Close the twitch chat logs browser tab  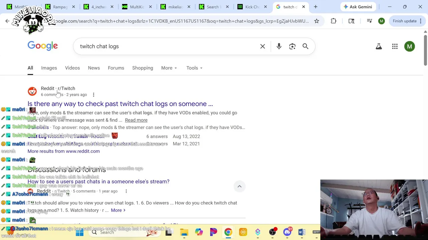[304, 7]
